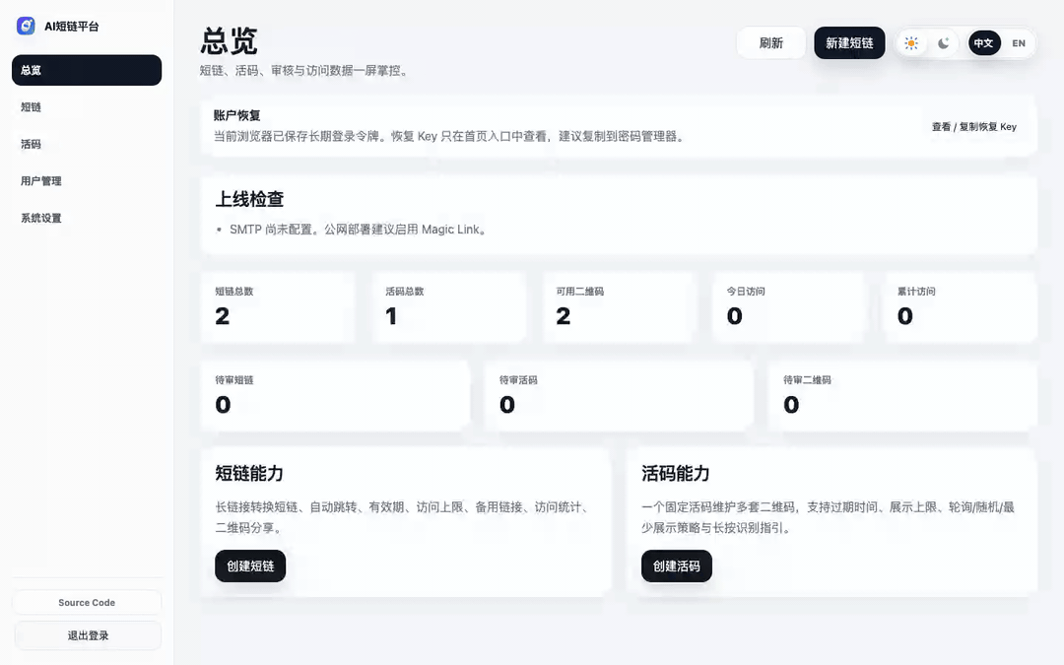Switch to dark theme moon icon
1064x665 pixels.
coord(943,43)
